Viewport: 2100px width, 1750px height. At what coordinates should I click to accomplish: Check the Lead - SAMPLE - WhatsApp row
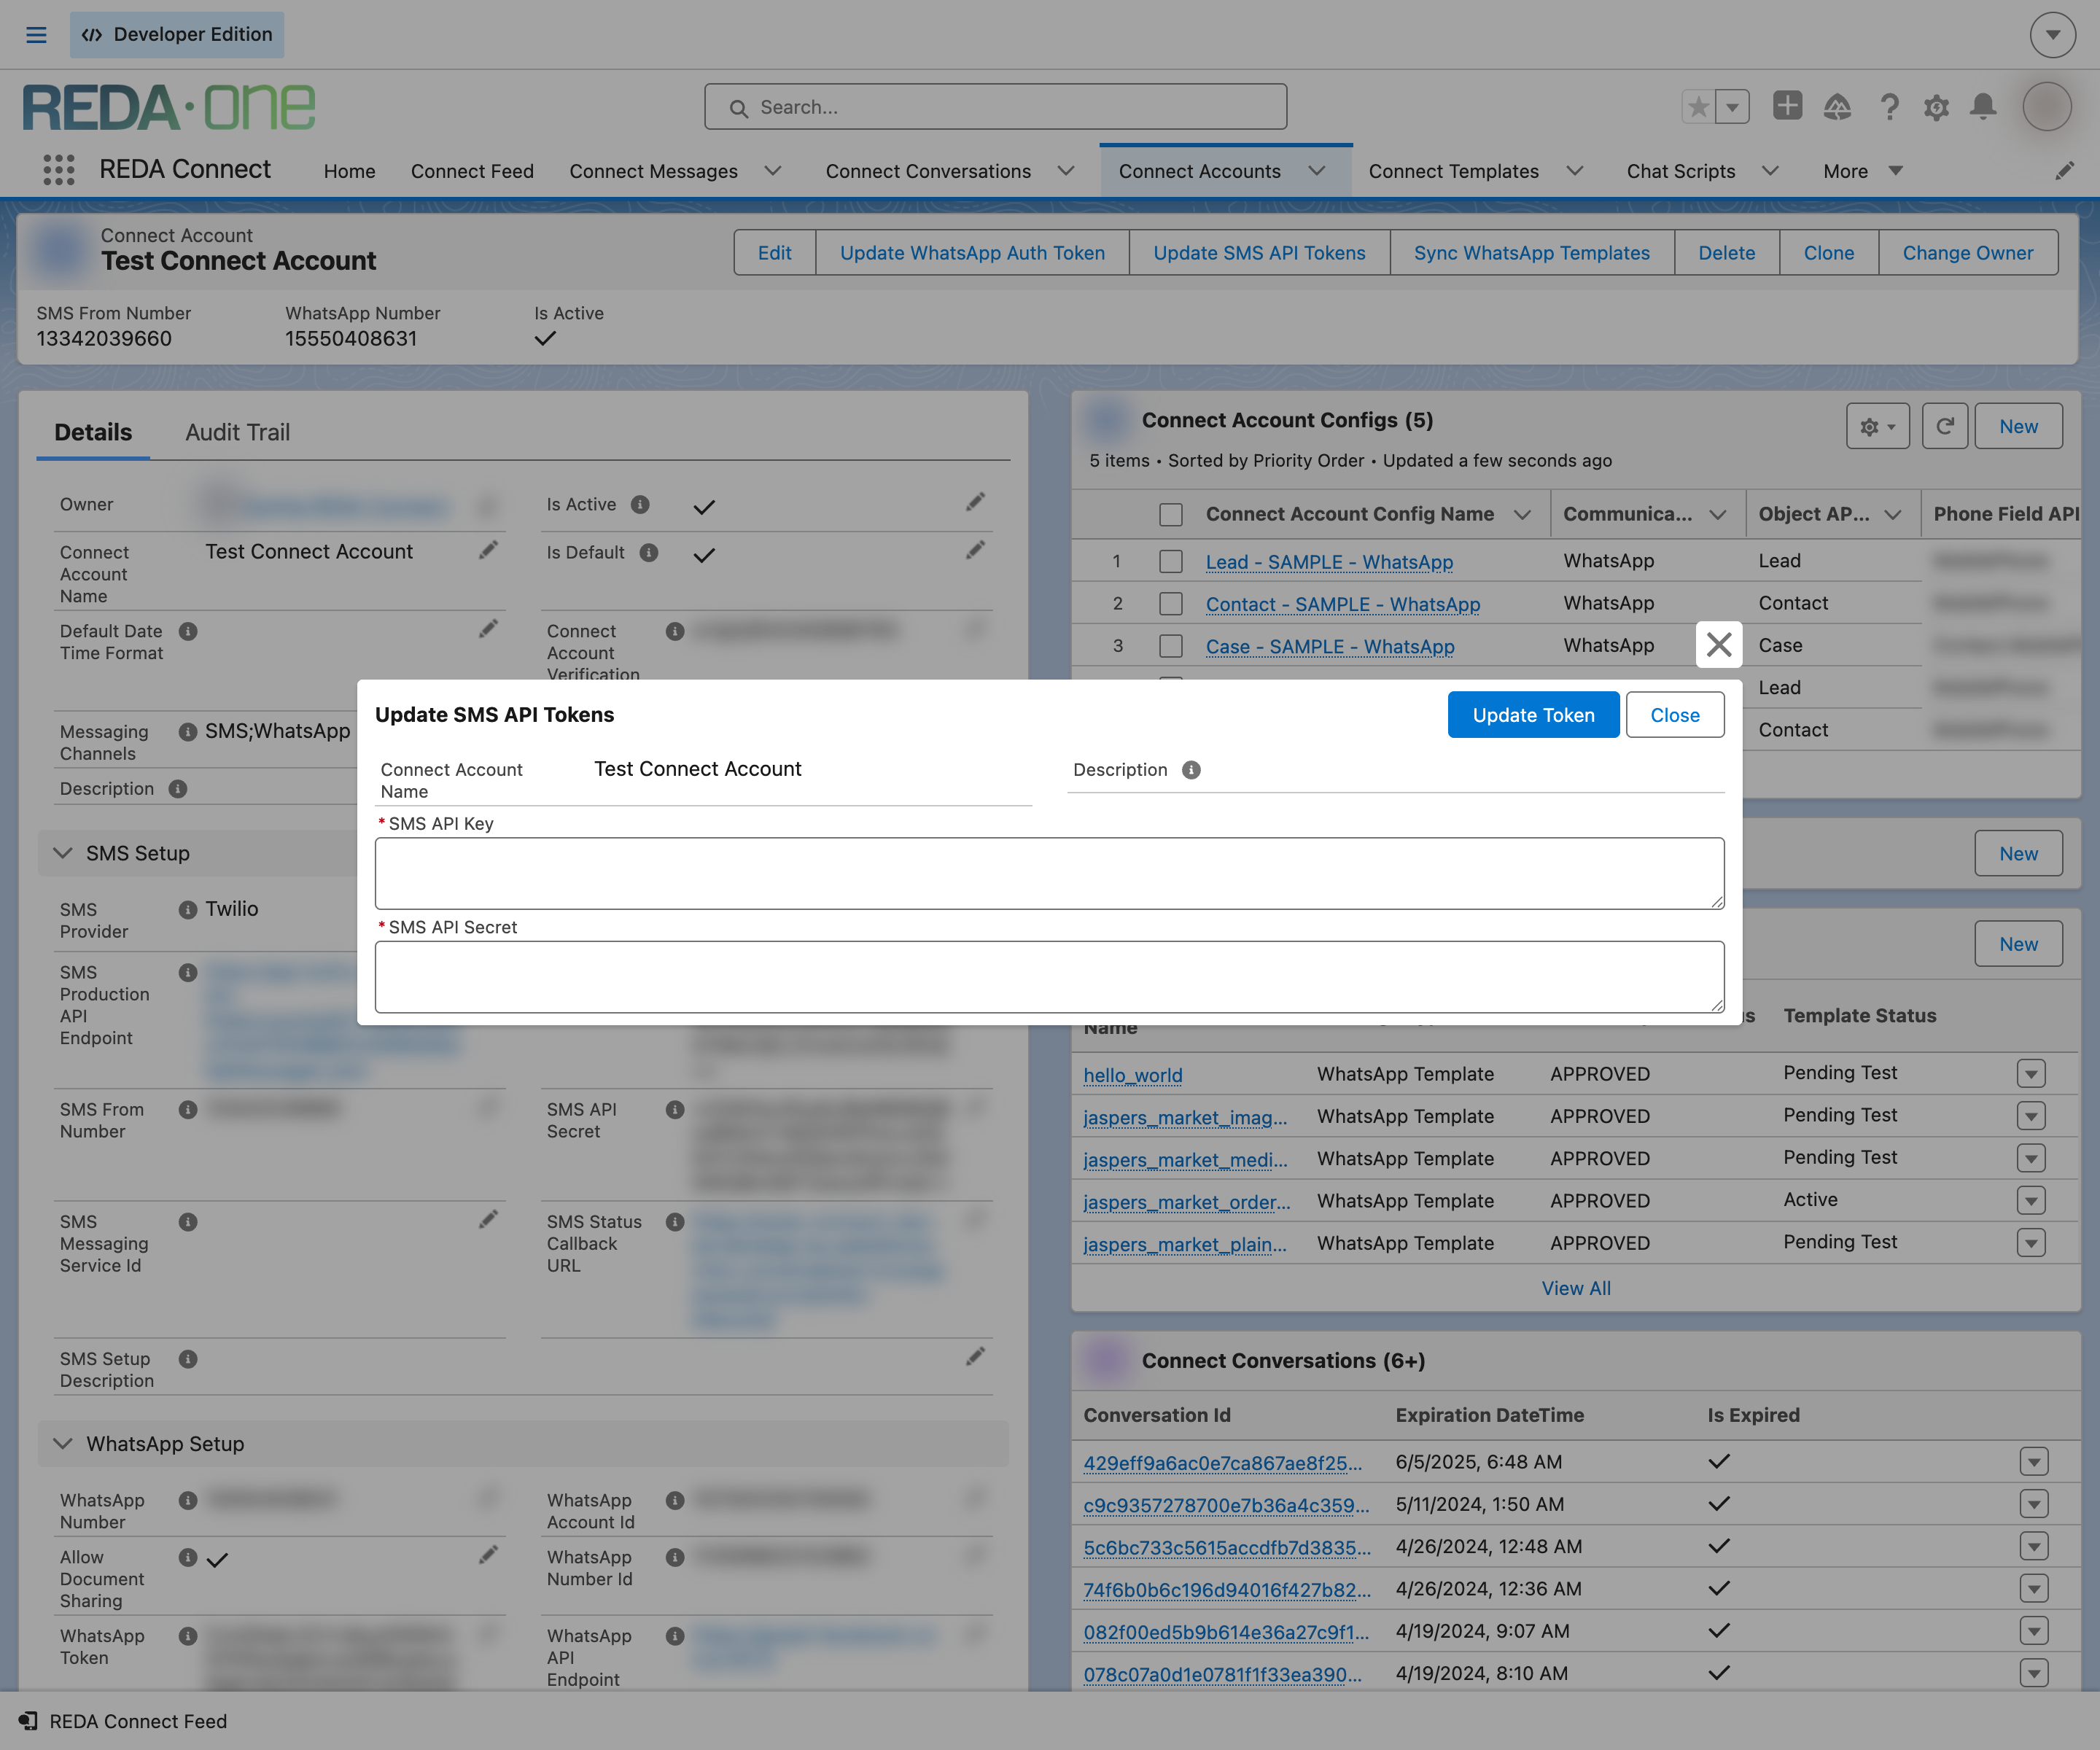(1171, 562)
